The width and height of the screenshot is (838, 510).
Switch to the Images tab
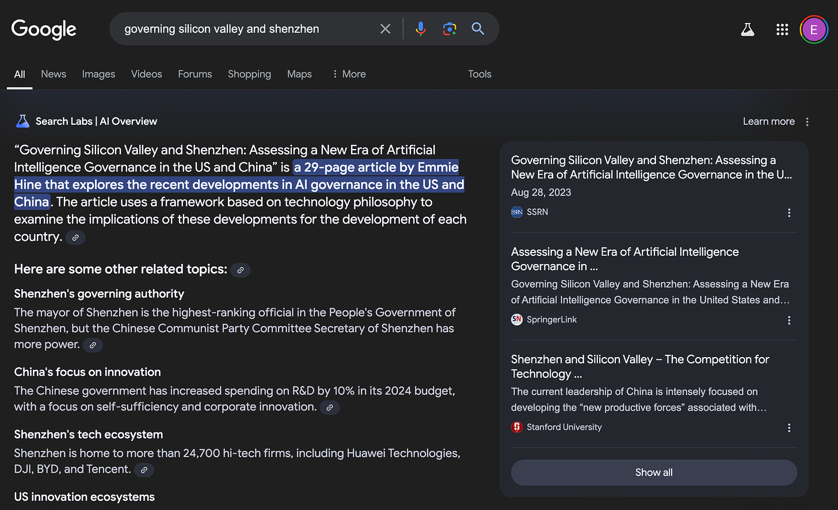click(98, 74)
